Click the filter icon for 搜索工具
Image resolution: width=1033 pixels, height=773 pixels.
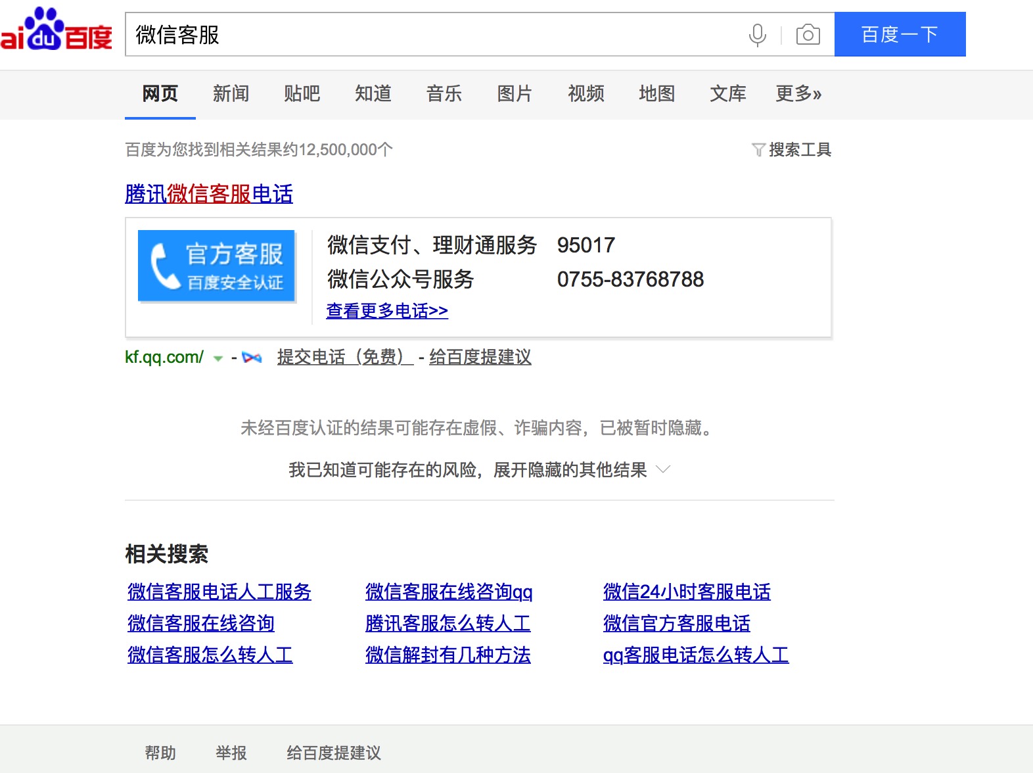pyautogui.click(x=758, y=150)
